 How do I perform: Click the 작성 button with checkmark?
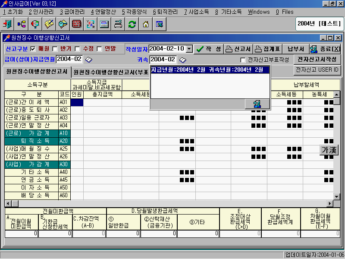pyautogui.click(x=208, y=49)
